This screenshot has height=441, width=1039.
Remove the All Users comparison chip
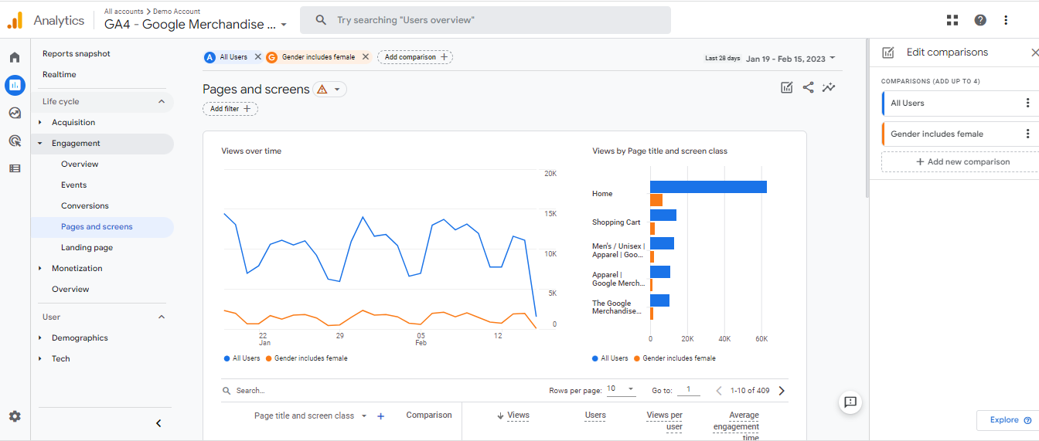(x=258, y=57)
